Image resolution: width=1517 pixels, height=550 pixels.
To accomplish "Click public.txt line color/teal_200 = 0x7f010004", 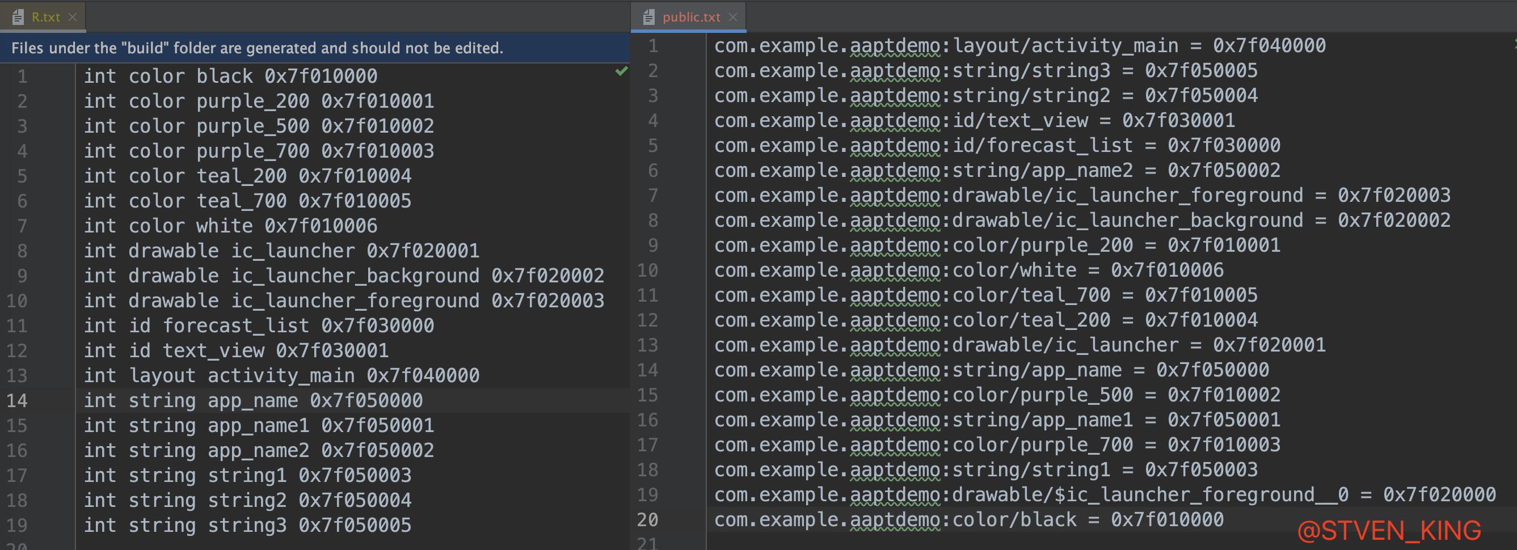I will point(986,320).
